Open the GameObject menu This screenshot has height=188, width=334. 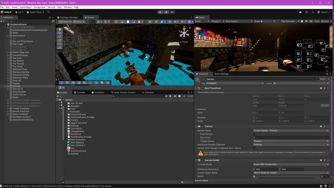(x=26, y=7)
